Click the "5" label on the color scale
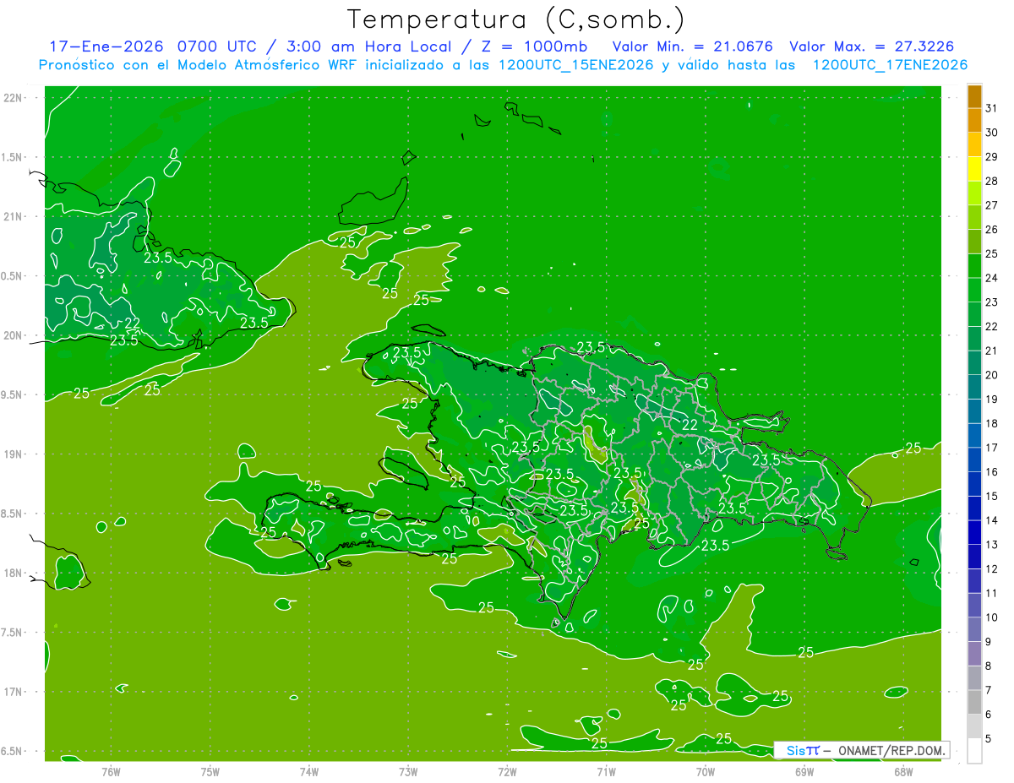Screen dimensions: 1014x783 point(988,738)
